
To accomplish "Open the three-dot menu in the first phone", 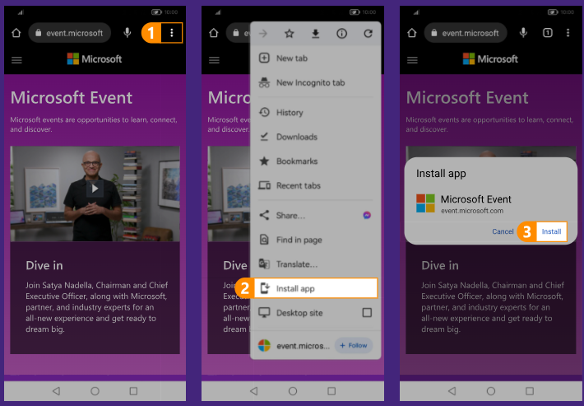I will tap(171, 33).
